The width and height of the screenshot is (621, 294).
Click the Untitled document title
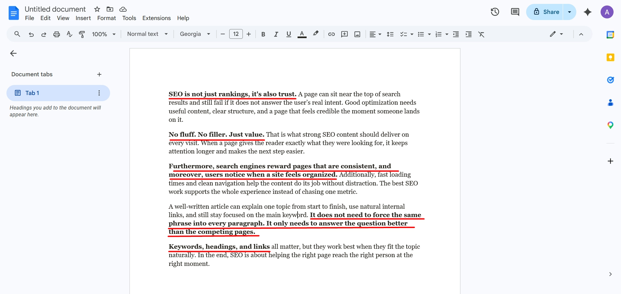55,9
